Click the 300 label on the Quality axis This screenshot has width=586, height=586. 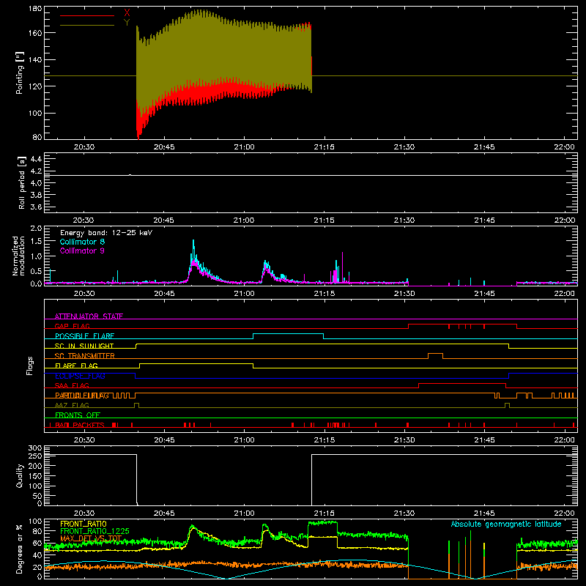coord(35,448)
